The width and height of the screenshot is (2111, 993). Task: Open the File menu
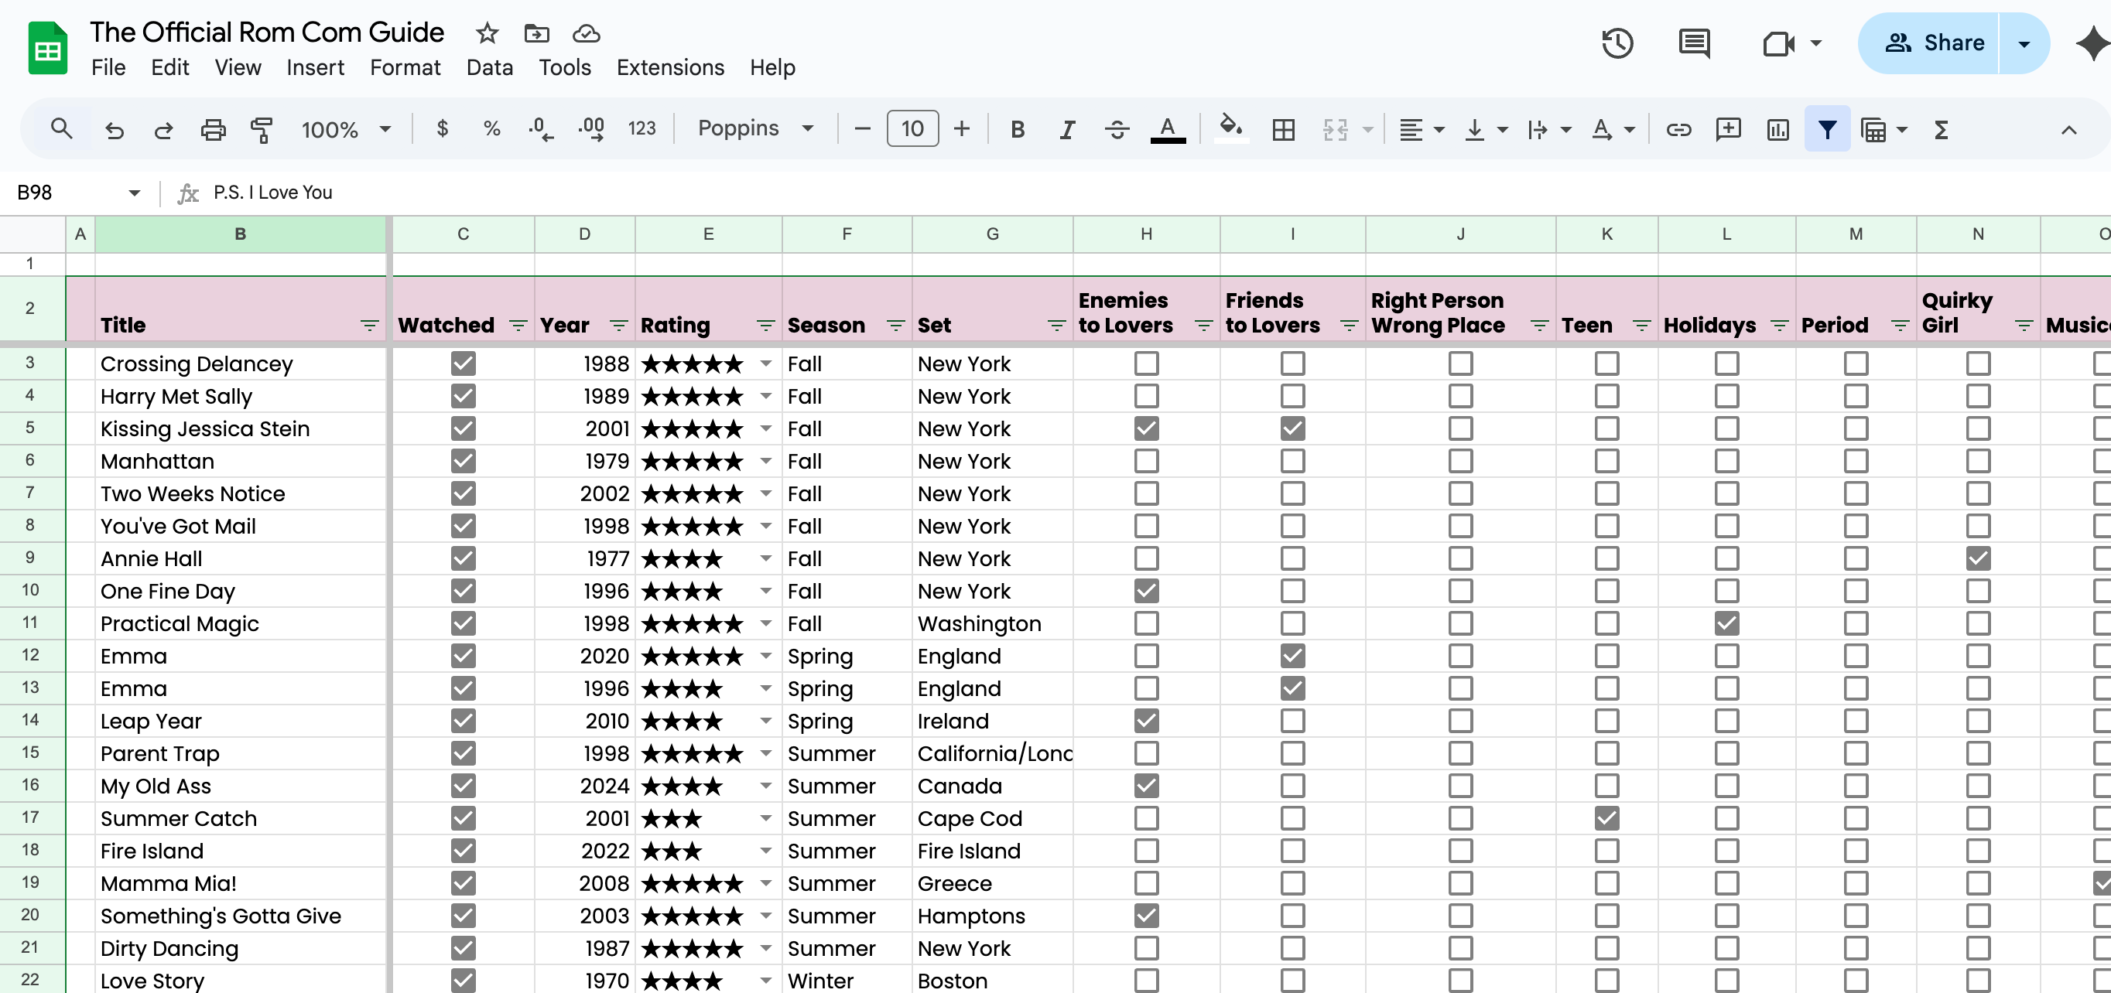click(108, 68)
